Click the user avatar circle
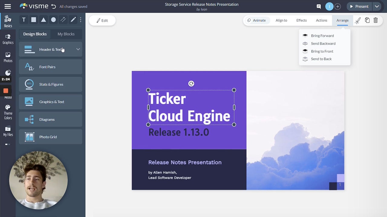387x217 pixels. [329, 6]
